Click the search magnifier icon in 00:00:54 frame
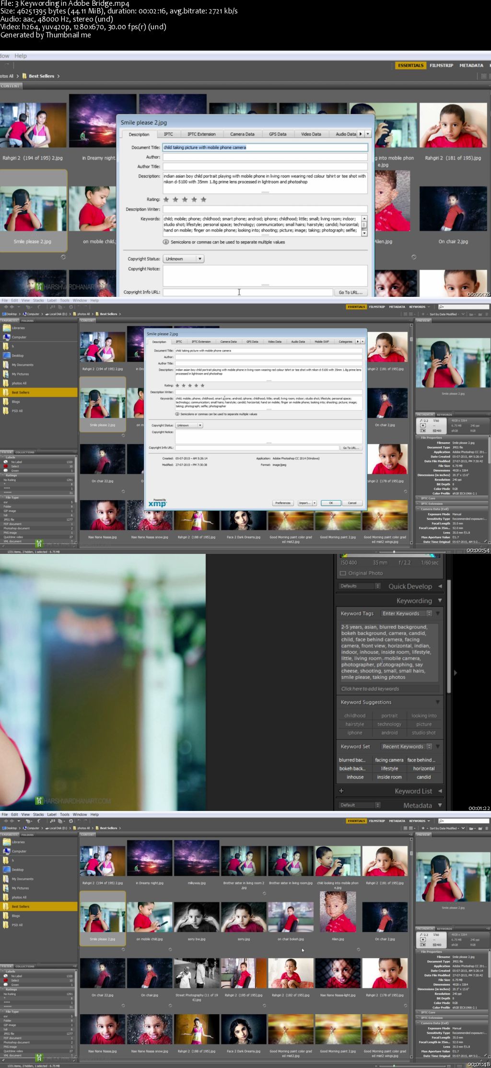The width and height of the screenshot is (491, 1068). point(441,307)
